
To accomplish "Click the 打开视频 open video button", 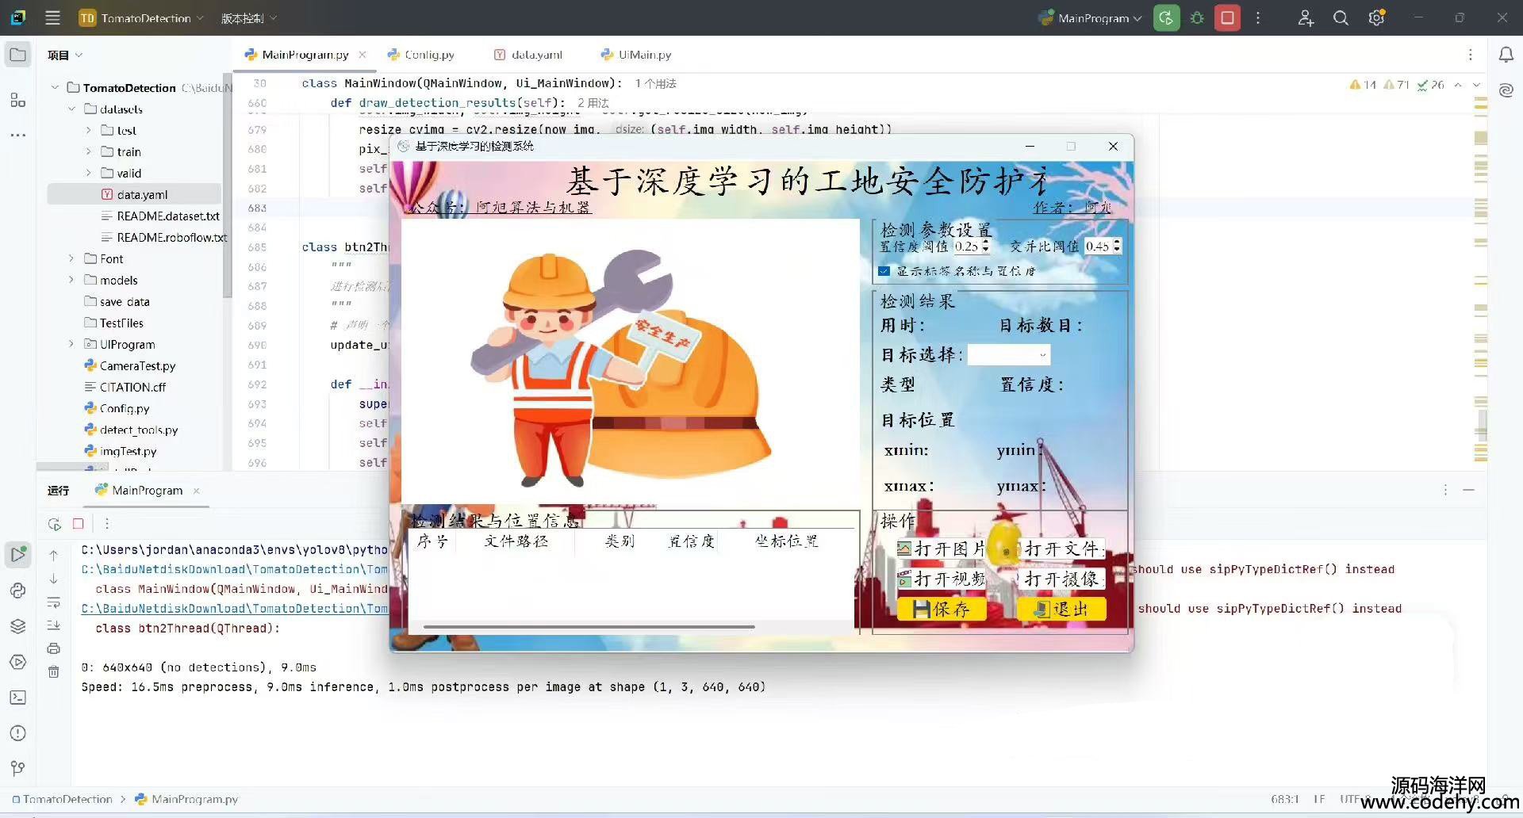I will [940, 579].
